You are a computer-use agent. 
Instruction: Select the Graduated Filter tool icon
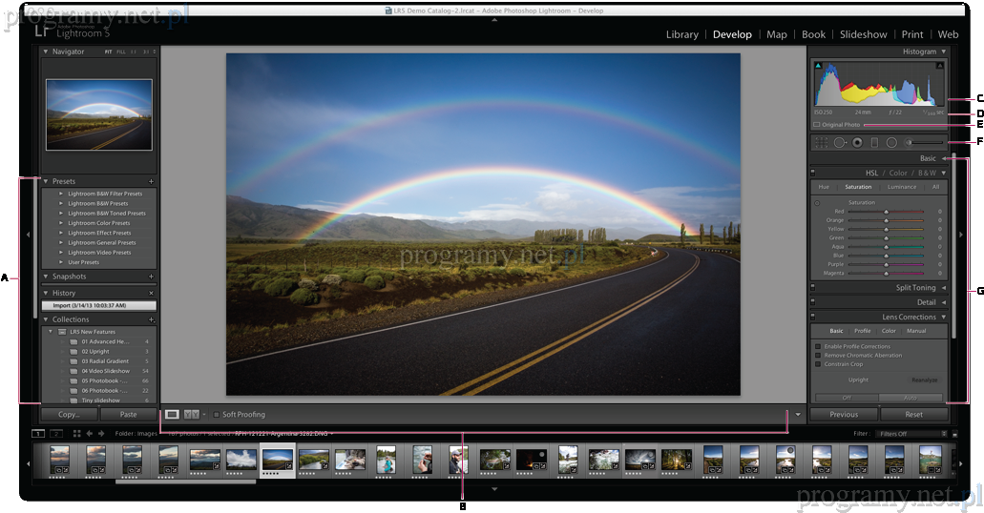click(x=874, y=143)
